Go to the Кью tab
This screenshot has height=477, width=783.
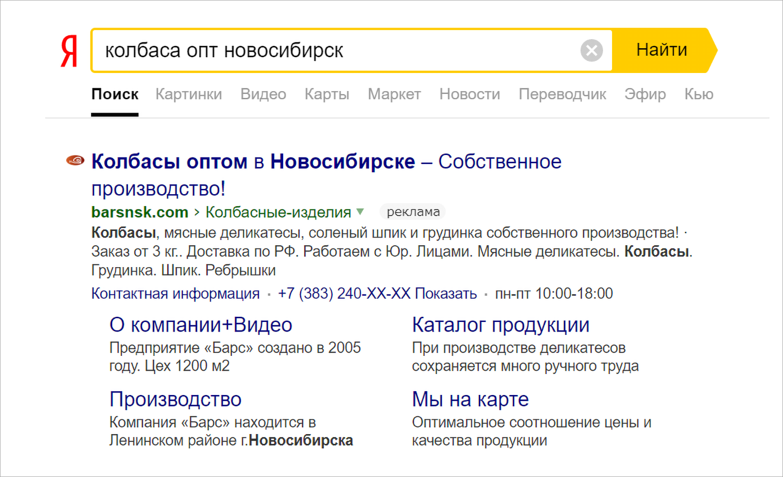699,94
